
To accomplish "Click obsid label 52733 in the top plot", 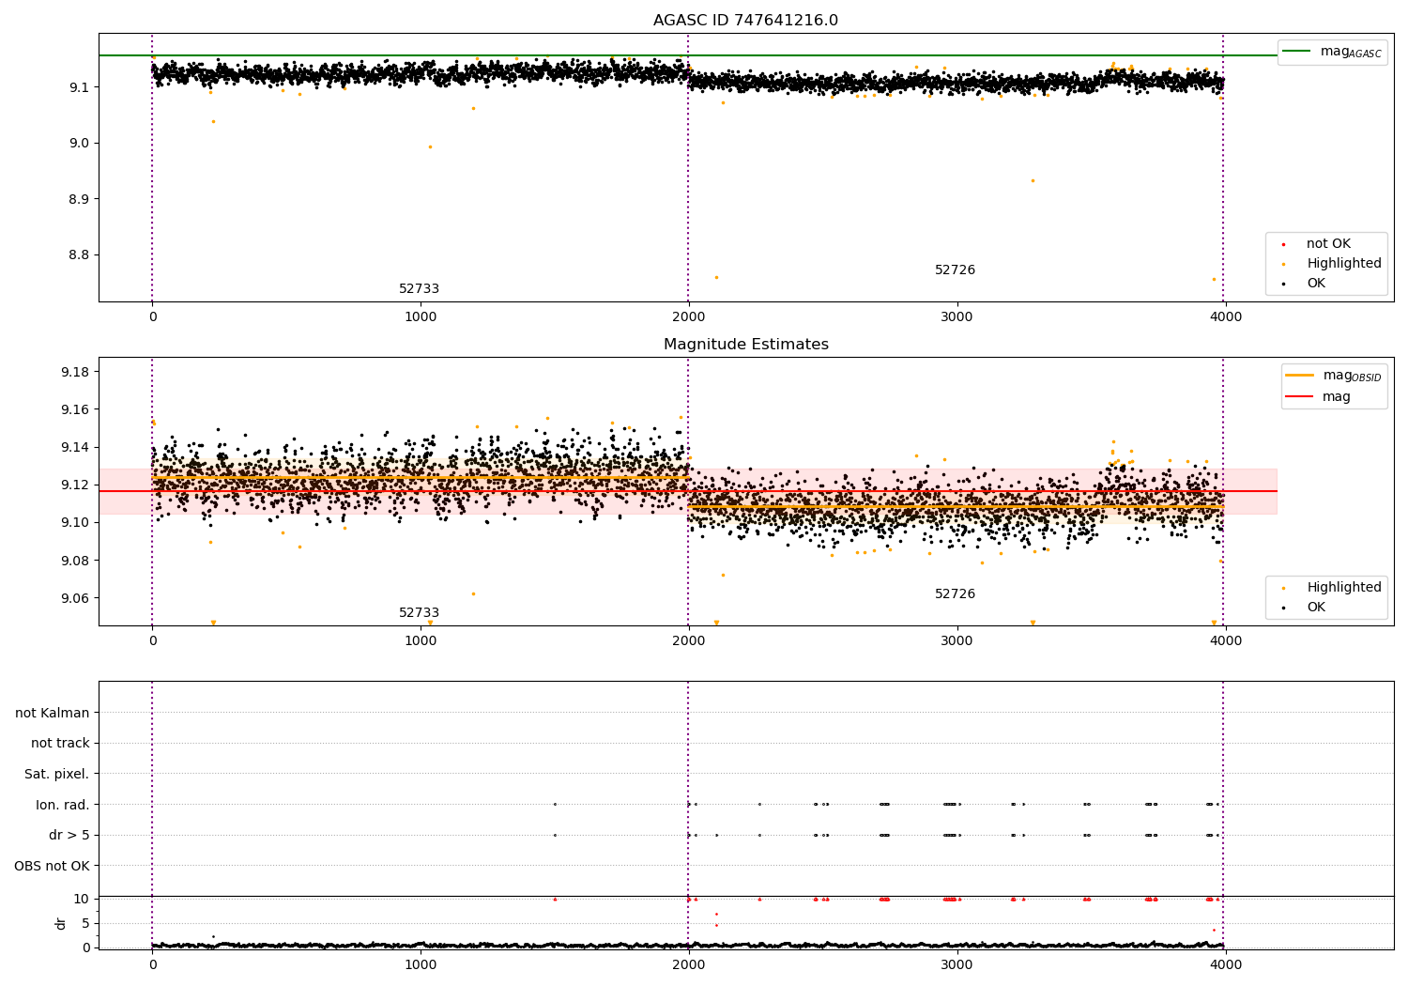I will pos(419,289).
